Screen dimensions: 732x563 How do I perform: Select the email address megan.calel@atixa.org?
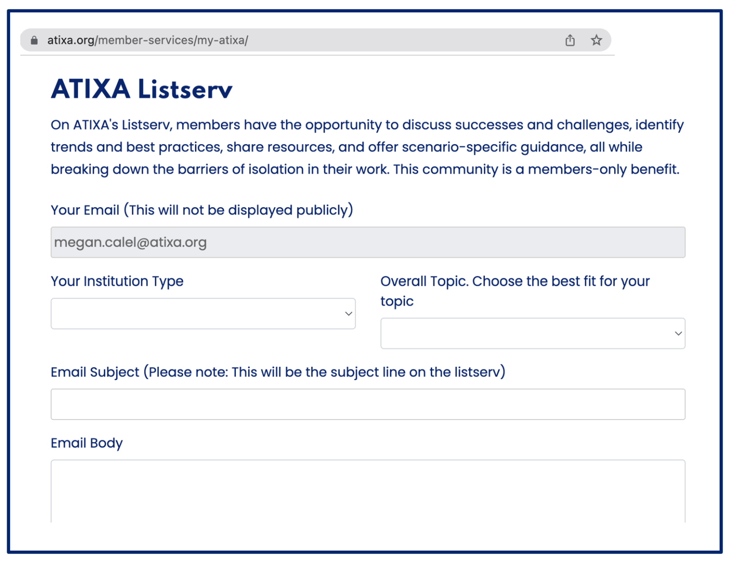131,242
